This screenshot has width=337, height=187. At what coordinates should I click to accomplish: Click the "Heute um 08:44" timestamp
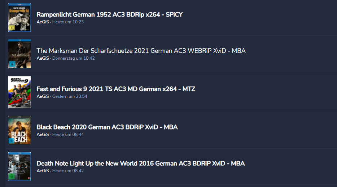(x=68, y=134)
